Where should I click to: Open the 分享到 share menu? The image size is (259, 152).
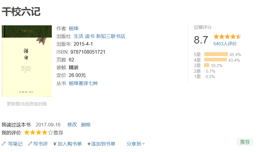point(134,144)
